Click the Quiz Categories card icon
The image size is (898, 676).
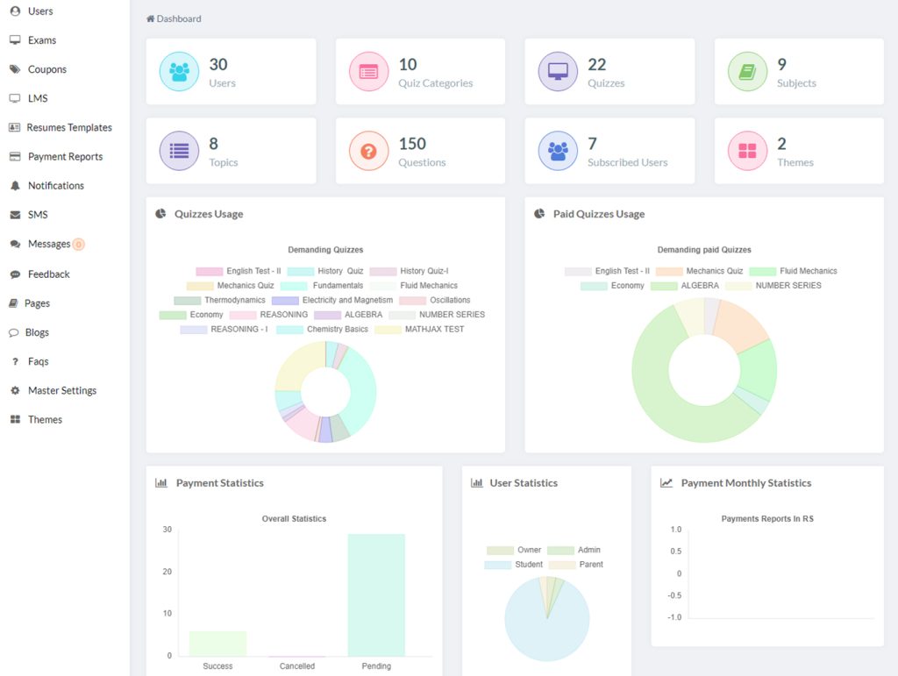369,72
